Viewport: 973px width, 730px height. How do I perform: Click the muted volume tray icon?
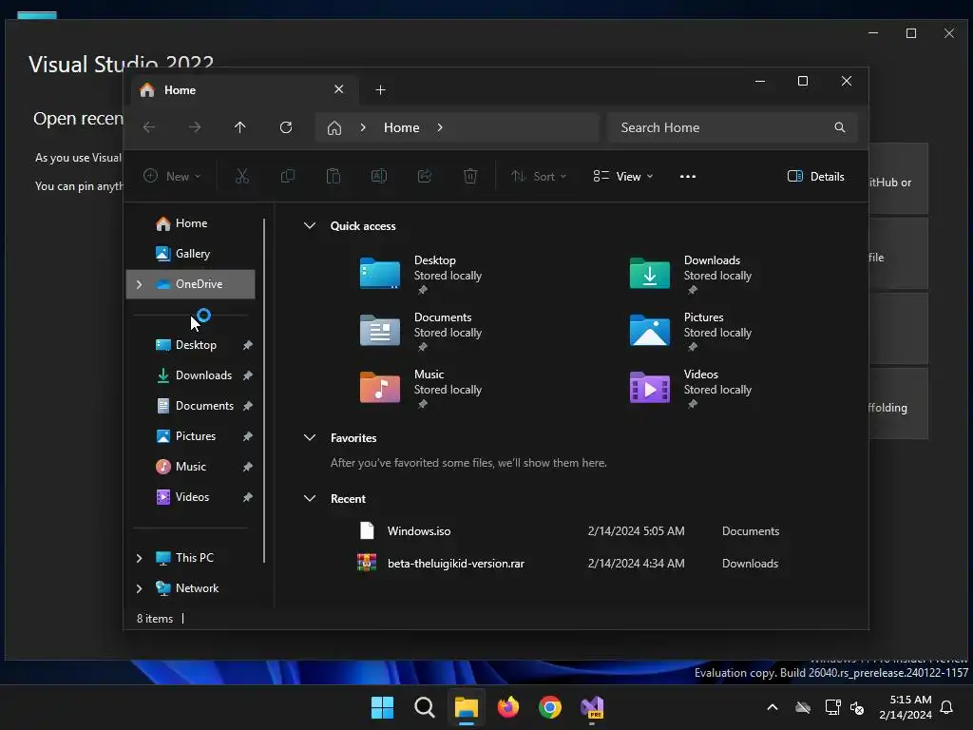(x=857, y=707)
